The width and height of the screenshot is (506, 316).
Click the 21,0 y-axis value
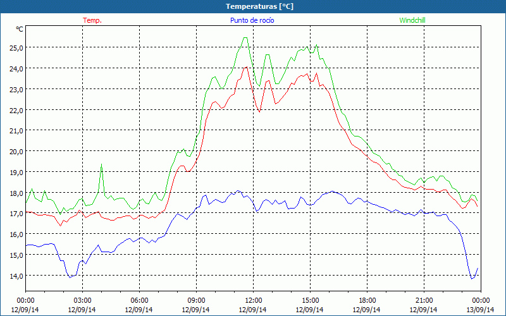[16, 131]
